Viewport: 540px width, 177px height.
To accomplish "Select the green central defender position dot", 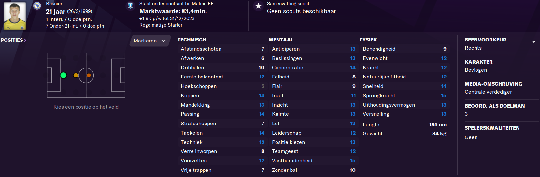I will coord(64,75).
